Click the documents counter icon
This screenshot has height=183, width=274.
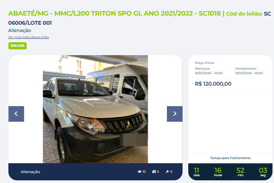154,172
